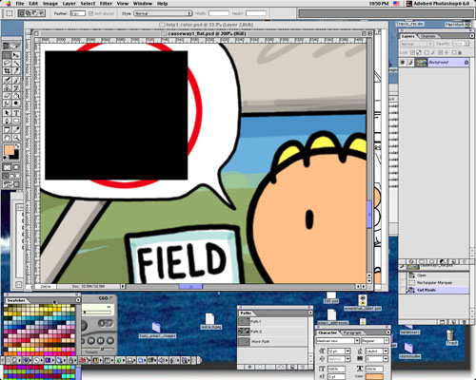
Task: Switch to Standard editing mode
Action: (x=7, y=167)
